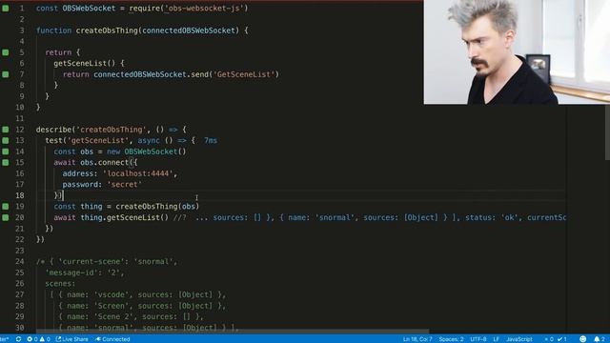Click the createObsThing function name on line 3
The height and width of the screenshot is (343, 610).
pyautogui.click(x=107, y=30)
